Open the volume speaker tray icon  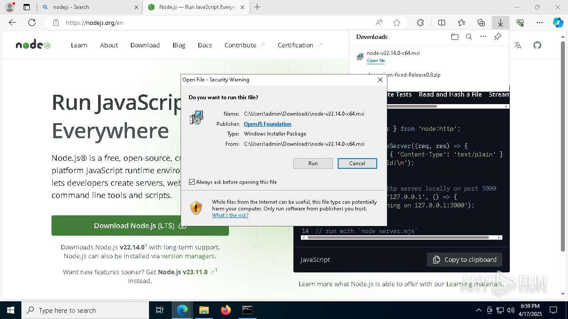coord(510,310)
